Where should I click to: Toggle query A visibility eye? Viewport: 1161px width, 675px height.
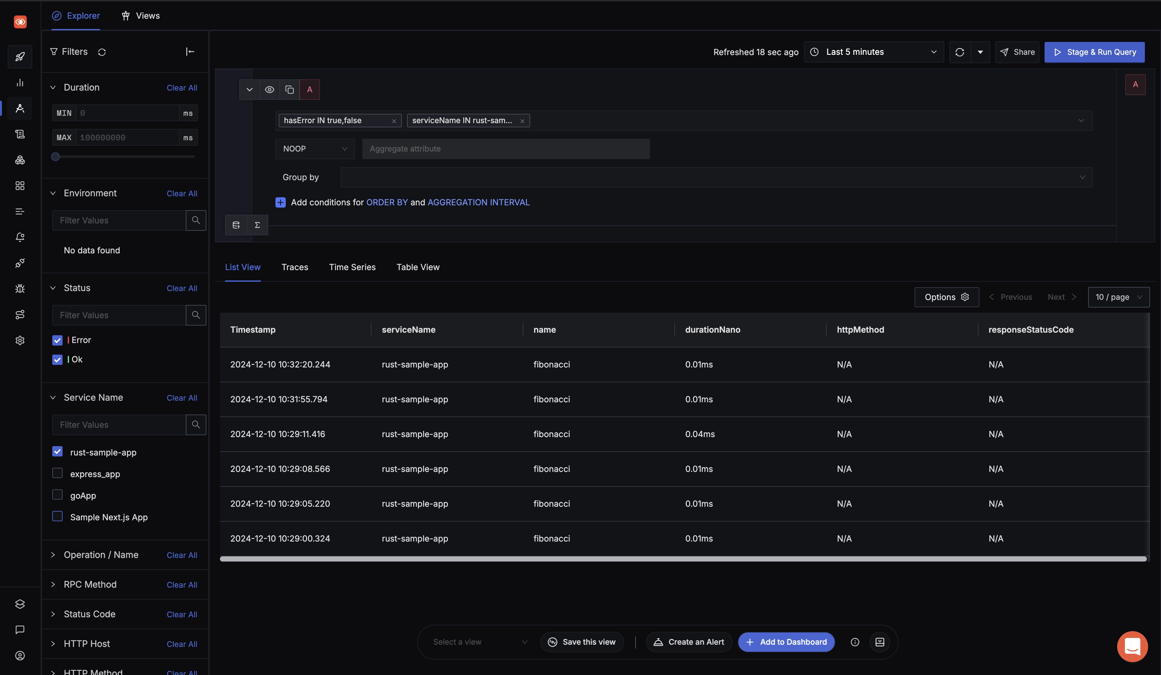pos(270,89)
